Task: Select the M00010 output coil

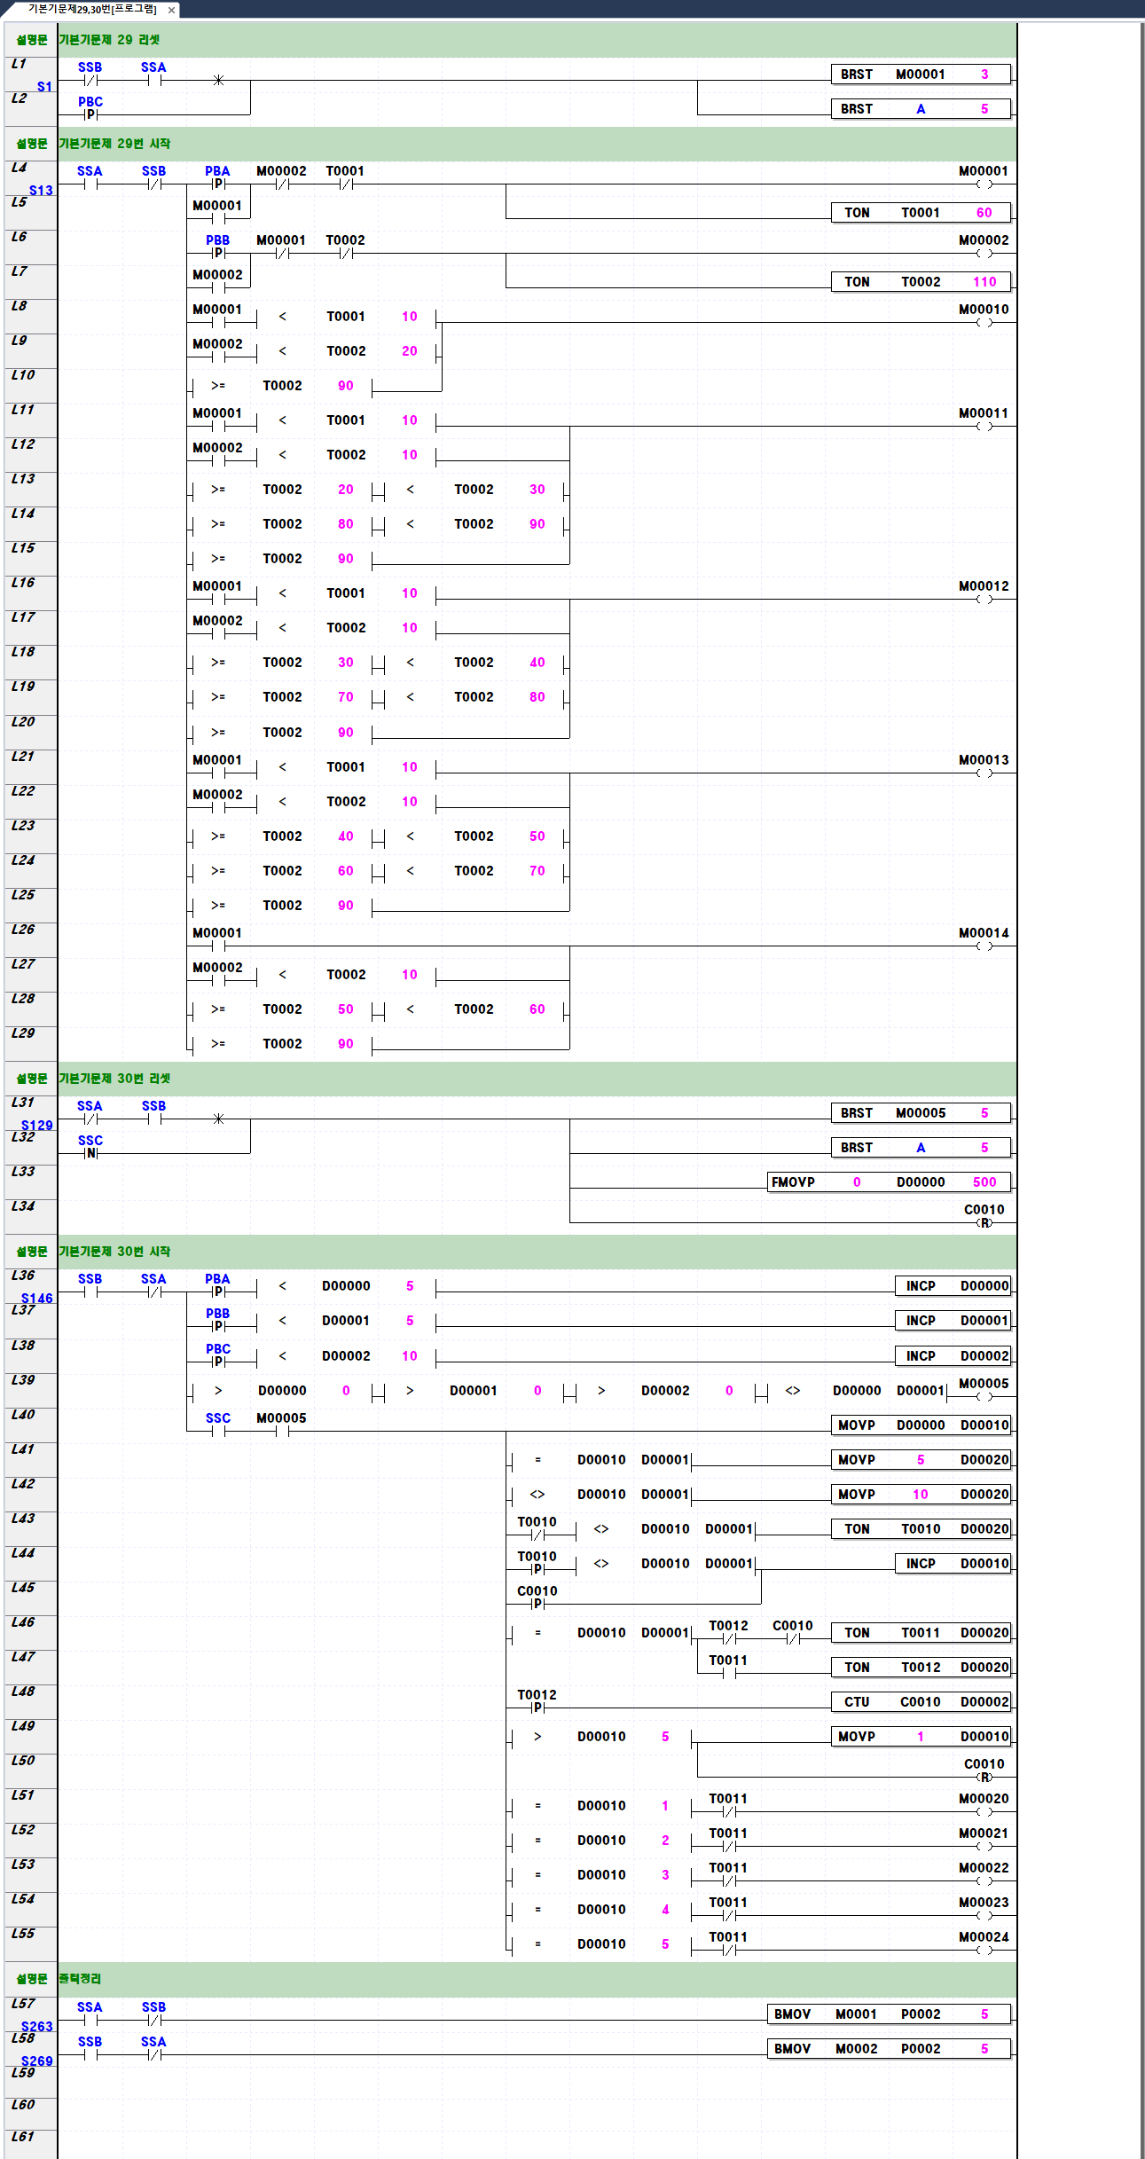Action: click(984, 322)
